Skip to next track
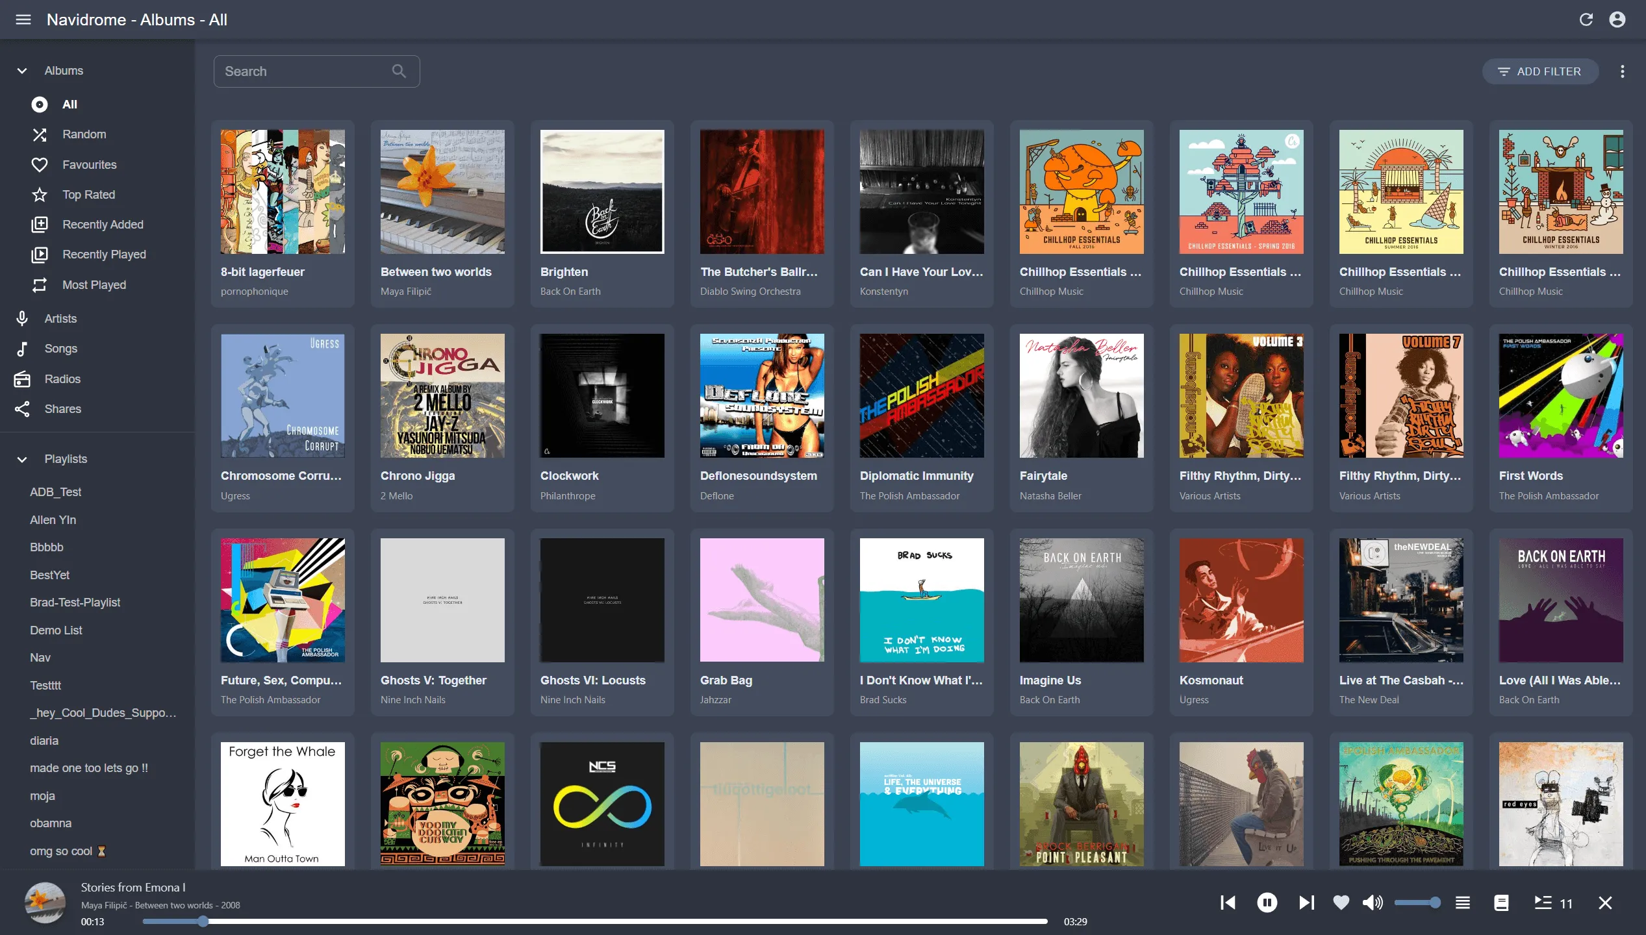The image size is (1646, 935). click(x=1306, y=903)
